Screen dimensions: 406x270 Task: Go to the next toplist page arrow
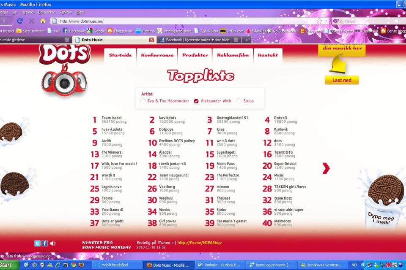point(326,168)
